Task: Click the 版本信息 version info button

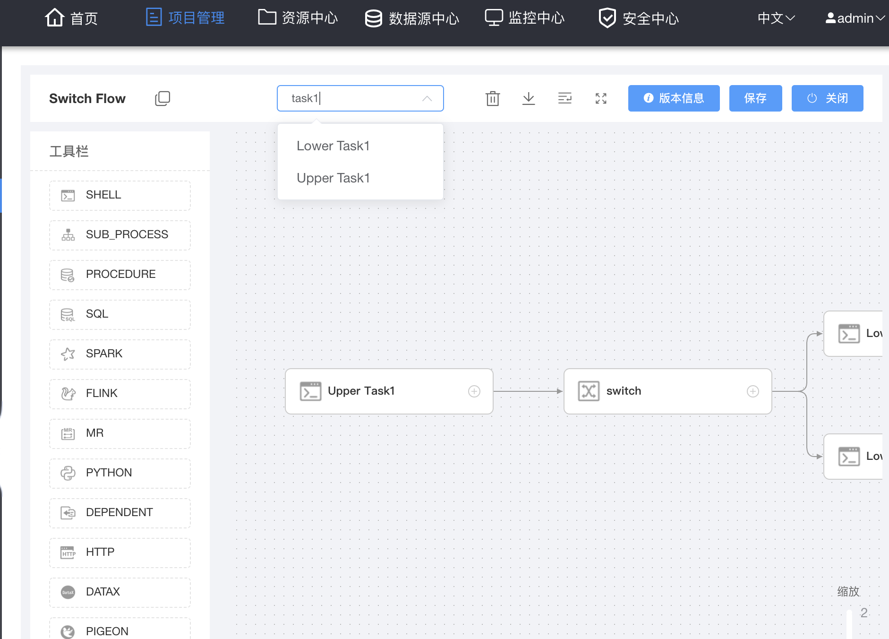Action: pos(674,98)
